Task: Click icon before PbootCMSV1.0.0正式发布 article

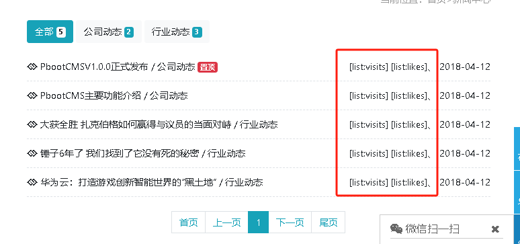Action: (32, 67)
